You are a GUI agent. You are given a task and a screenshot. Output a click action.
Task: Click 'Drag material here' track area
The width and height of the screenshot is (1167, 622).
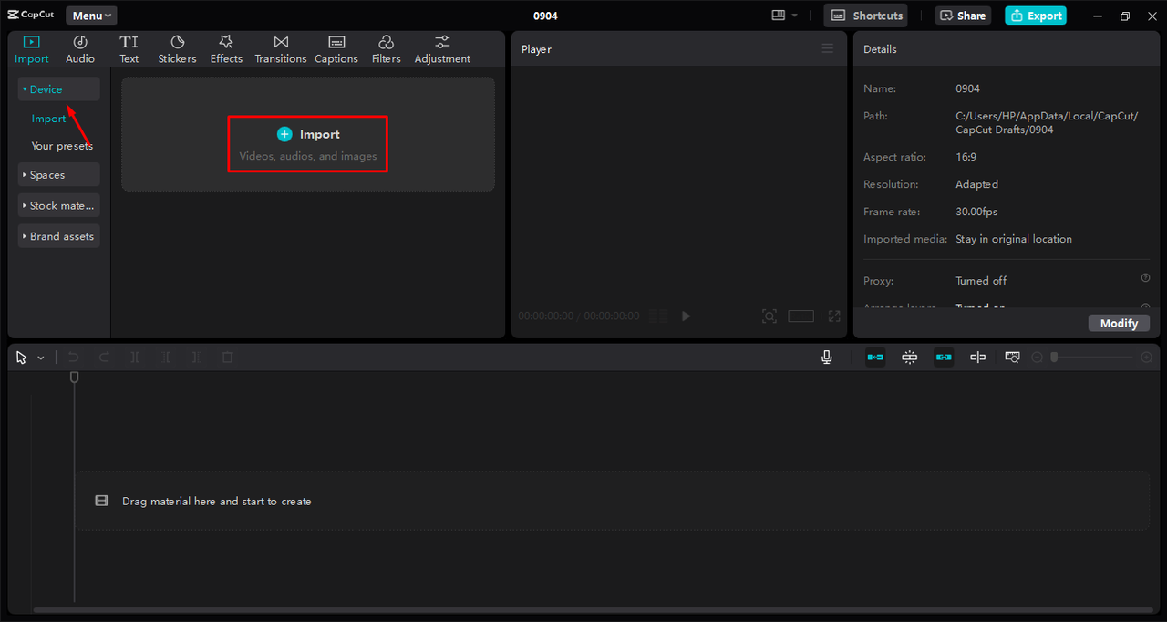[613, 501]
